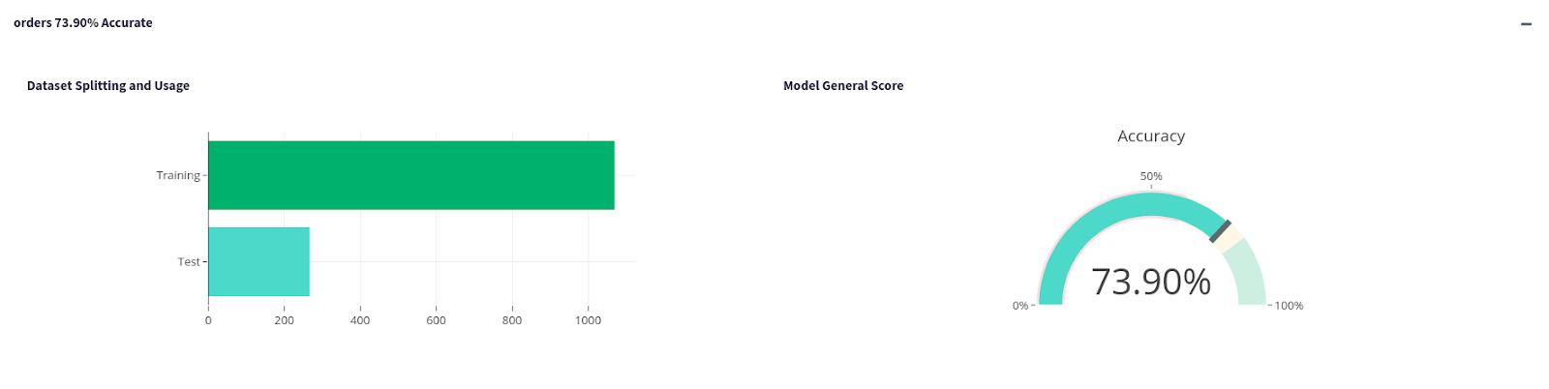Click the 100% gauge tick label
The height and width of the screenshot is (389, 1549).
click(1289, 306)
